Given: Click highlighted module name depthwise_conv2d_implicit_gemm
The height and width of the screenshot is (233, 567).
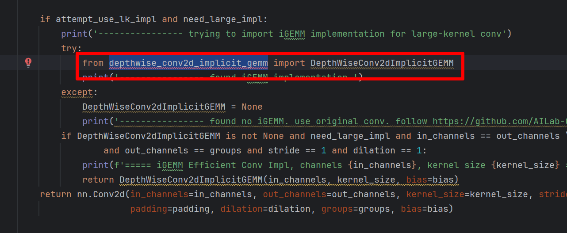Looking at the screenshot, I should (188, 63).
